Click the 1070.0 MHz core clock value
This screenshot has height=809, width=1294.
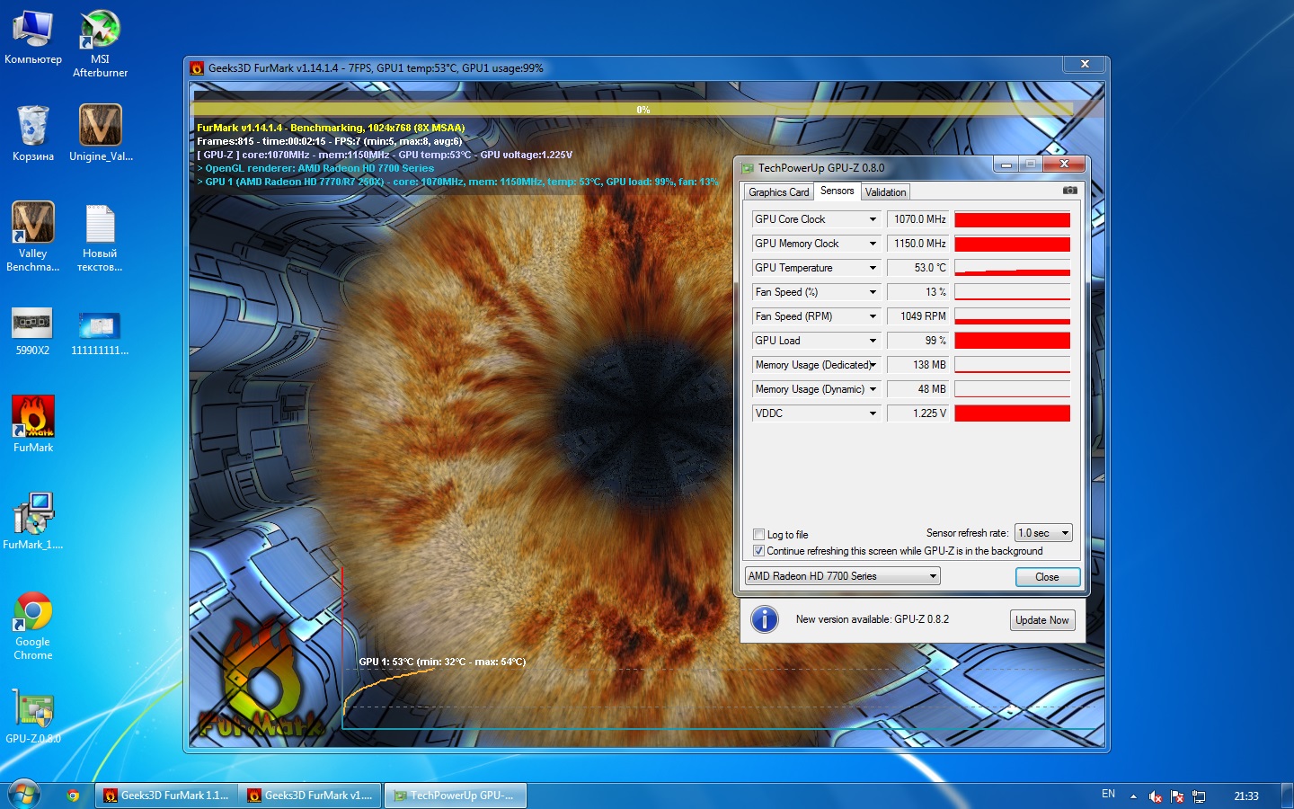(918, 219)
